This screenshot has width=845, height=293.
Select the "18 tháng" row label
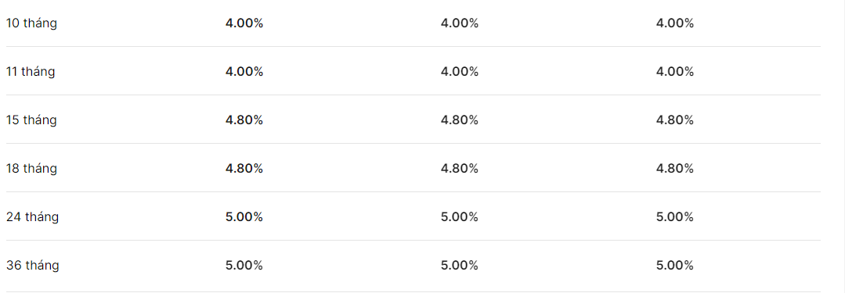pyautogui.click(x=31, y=169)
